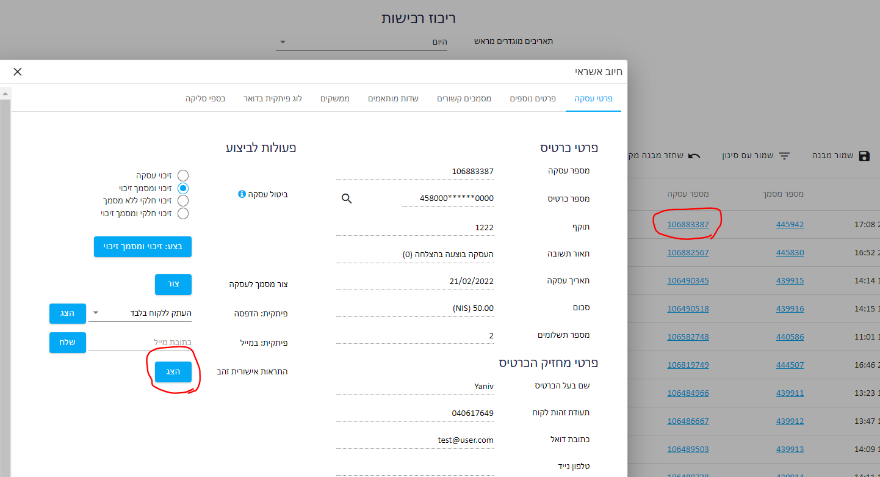Image resolution: width=880 pixels, height=477 pixels.
Task: Go to the ממשקים tab
Action: coord(335,98)
